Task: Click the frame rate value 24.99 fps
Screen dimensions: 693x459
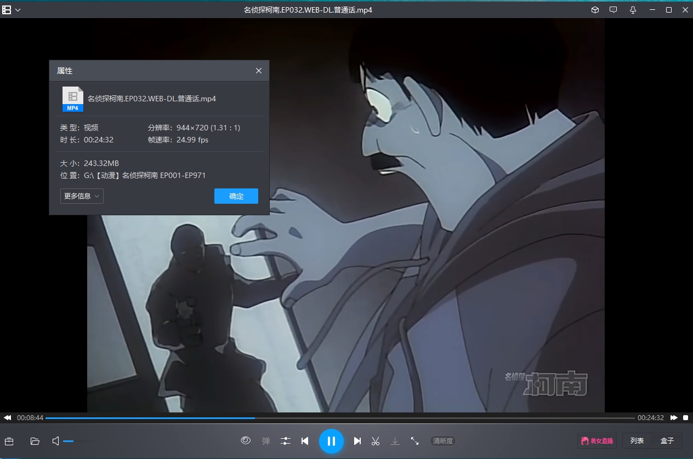Action: pos(192,140)
